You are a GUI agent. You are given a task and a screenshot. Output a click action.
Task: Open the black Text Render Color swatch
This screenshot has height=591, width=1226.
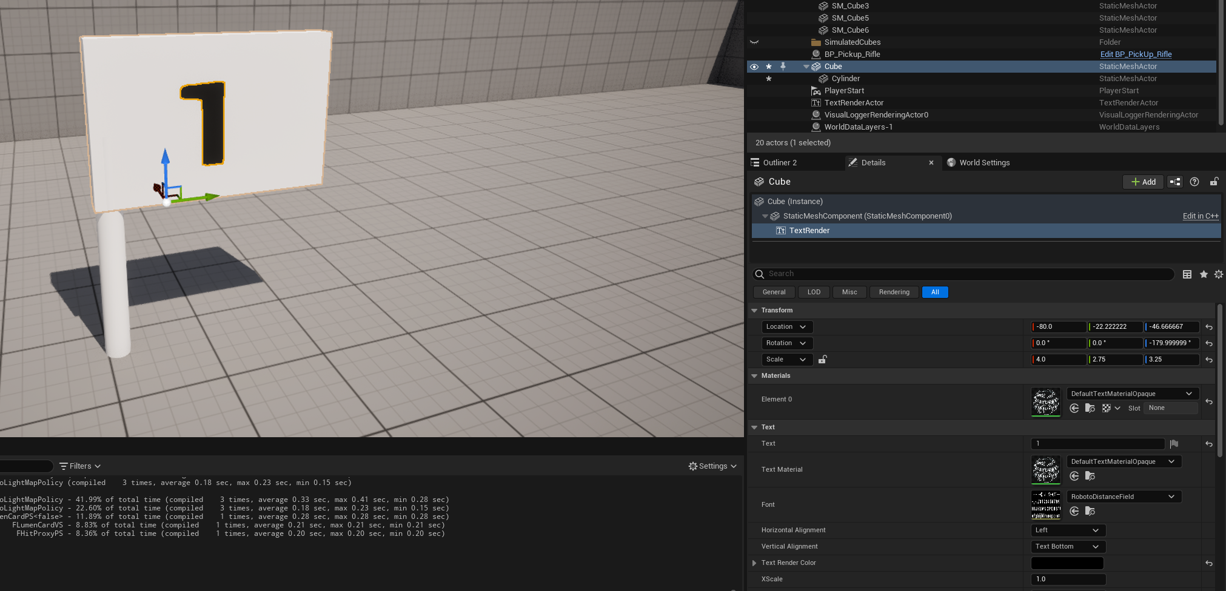1067,563
